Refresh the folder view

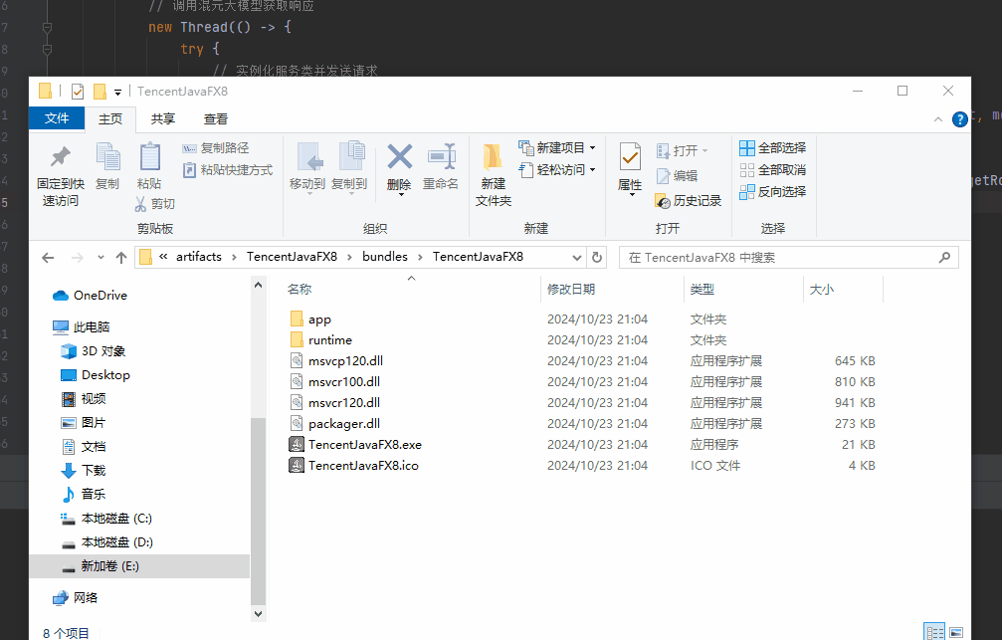pos(597,258)
